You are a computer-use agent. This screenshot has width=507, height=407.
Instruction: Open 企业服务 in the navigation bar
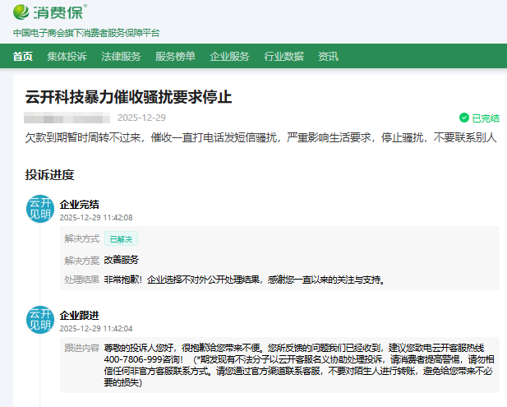click(x=229, y=57)
